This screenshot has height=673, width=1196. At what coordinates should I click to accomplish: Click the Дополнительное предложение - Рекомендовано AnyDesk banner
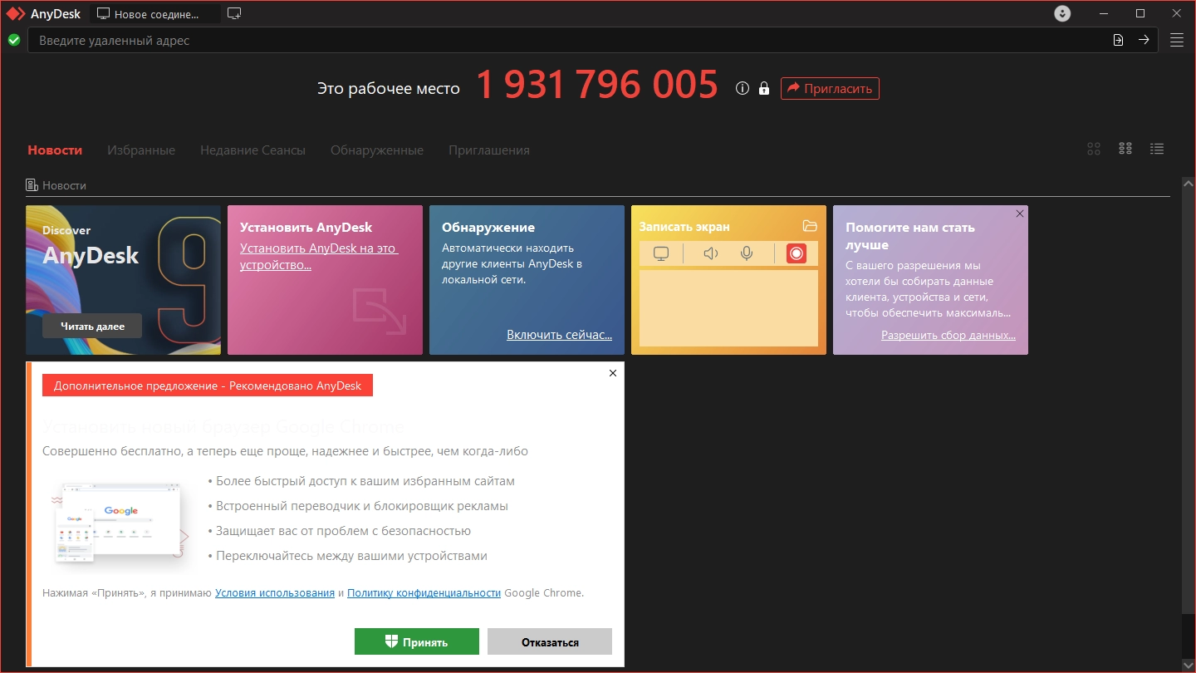pyautogui.click(x=208, y=386)
